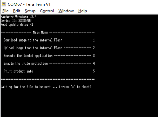Click the blank terminal area below the messages
The width and height of the screenshot is (158, 117).
tap(79, 103)
